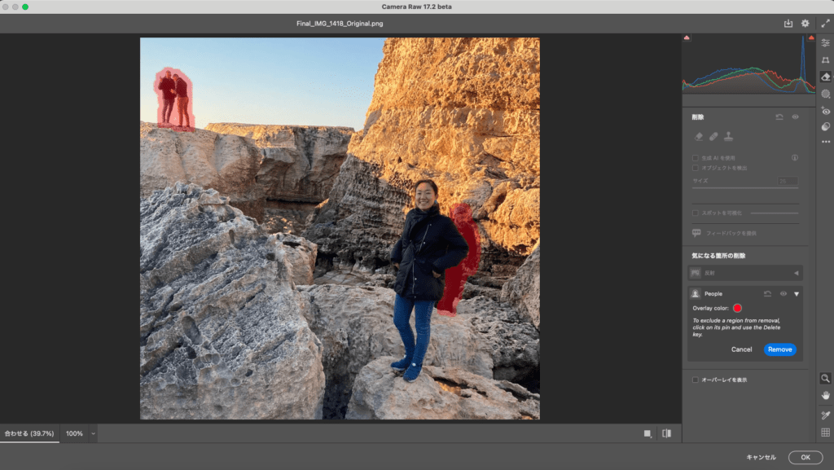Select the Crop tool icon
Viewport: 834px width, 470px height.
tap(826, 60)
